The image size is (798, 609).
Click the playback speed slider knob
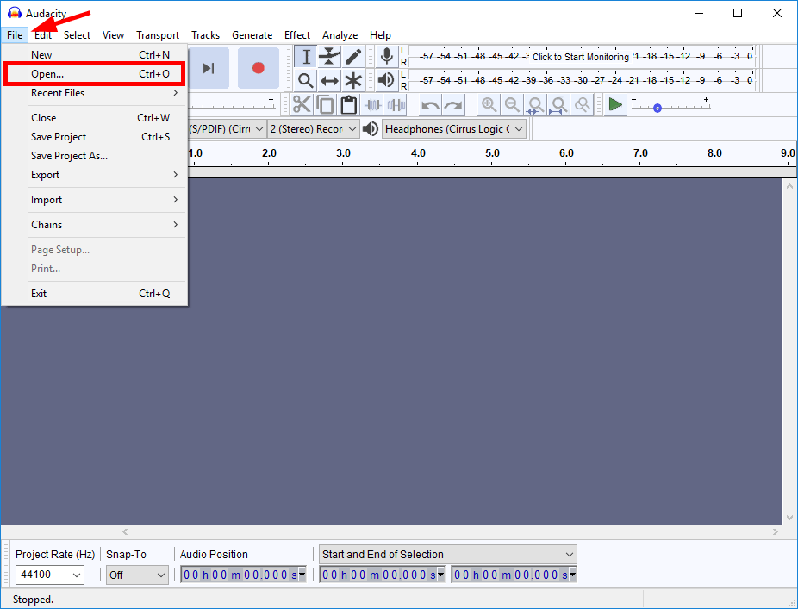[657, 108]
